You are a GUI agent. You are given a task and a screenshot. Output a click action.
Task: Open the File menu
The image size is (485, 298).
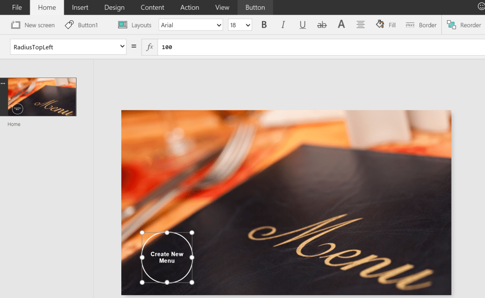[x=17, y=7]
